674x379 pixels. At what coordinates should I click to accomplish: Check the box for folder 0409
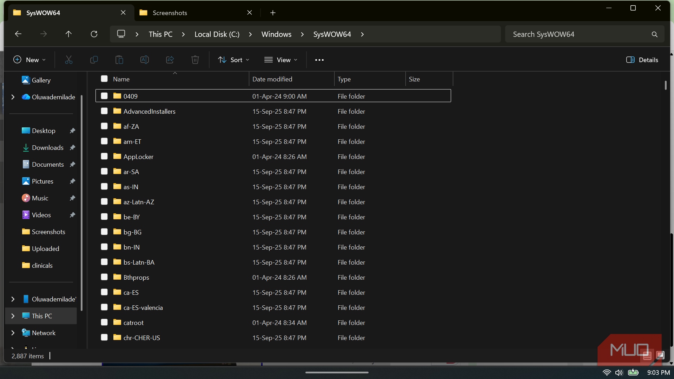click(x=104, y=96)
